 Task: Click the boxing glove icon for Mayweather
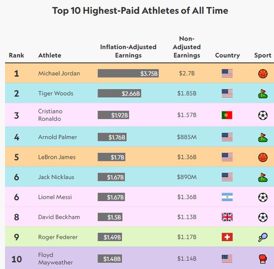(262, 259)
